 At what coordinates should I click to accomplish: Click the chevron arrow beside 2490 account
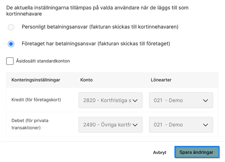(135, 125)
